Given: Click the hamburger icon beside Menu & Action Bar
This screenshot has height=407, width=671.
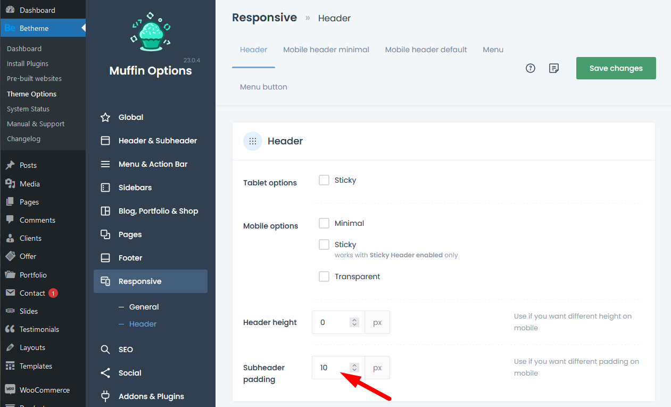Looking at the screenshot, I should 105,164.
